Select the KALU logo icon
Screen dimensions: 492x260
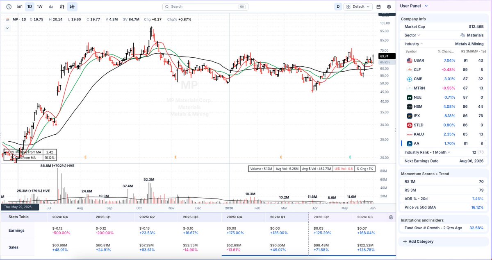410,134
